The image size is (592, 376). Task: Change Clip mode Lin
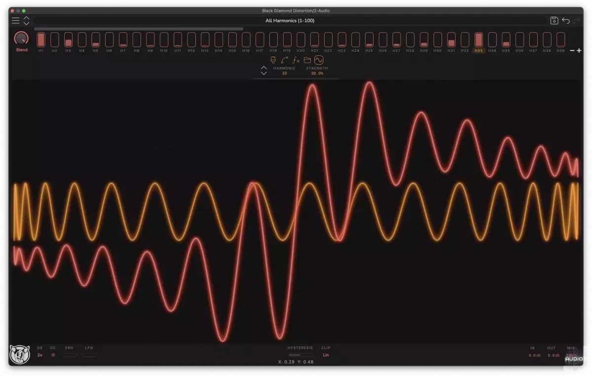click(x=326, y=355)
